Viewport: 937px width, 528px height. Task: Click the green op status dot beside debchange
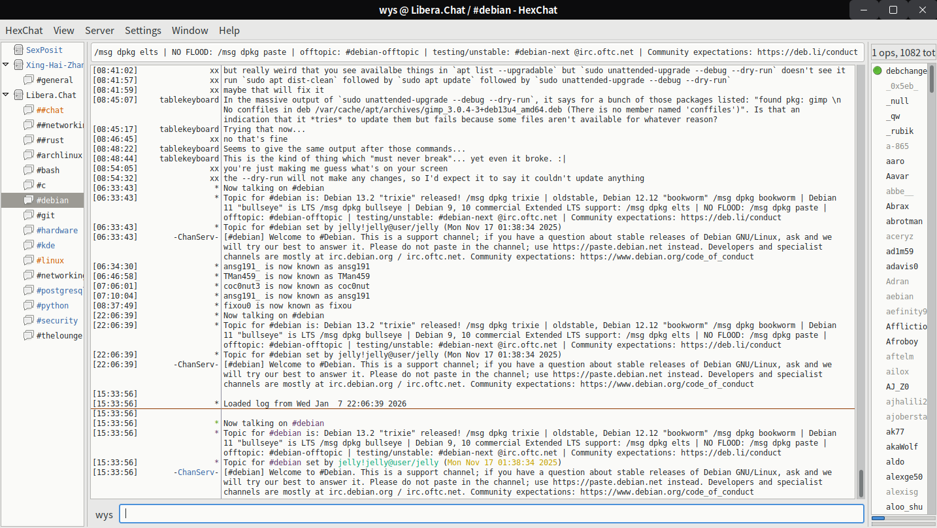[x=878, y=71]
